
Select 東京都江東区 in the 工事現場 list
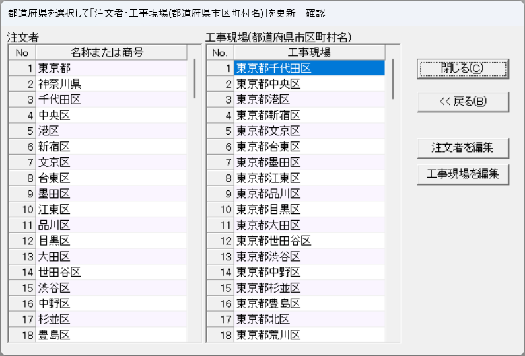(309, 178)
